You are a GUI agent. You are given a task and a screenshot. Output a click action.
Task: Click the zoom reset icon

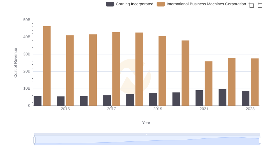tap(260, 5)
